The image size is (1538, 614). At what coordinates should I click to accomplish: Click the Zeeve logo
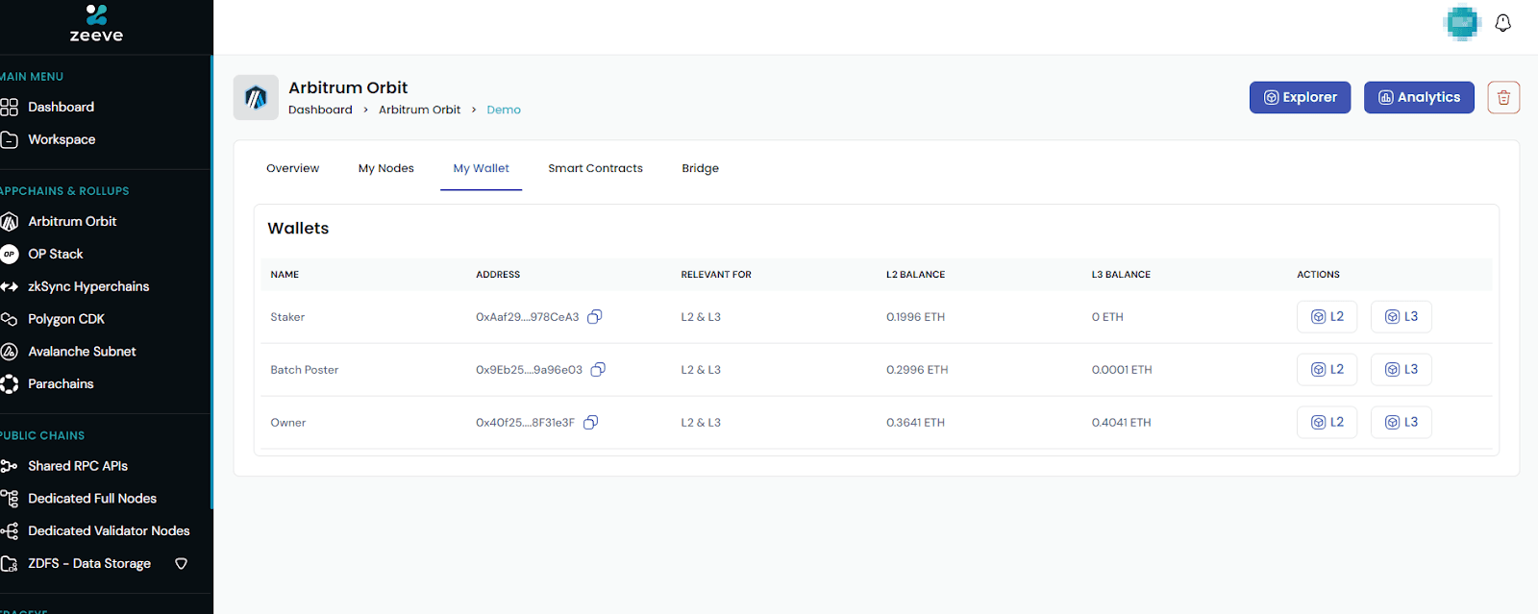(96, 23)
